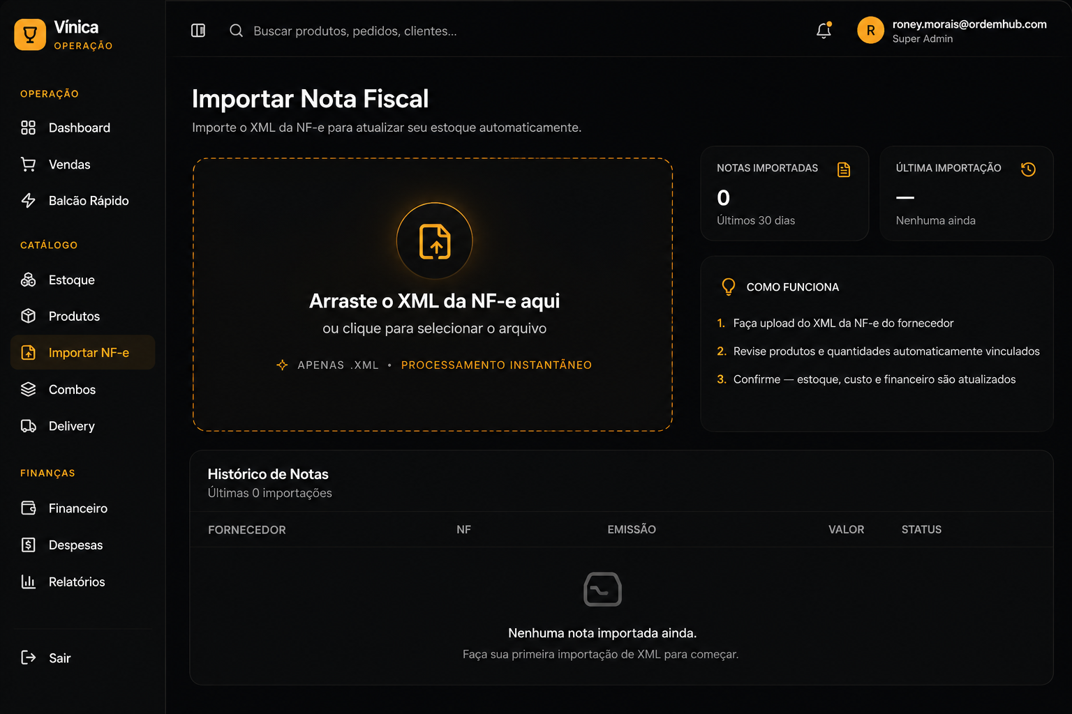Open the Dashboard menu item
The height and width of the screenshot is (714, 1072).
82,128
